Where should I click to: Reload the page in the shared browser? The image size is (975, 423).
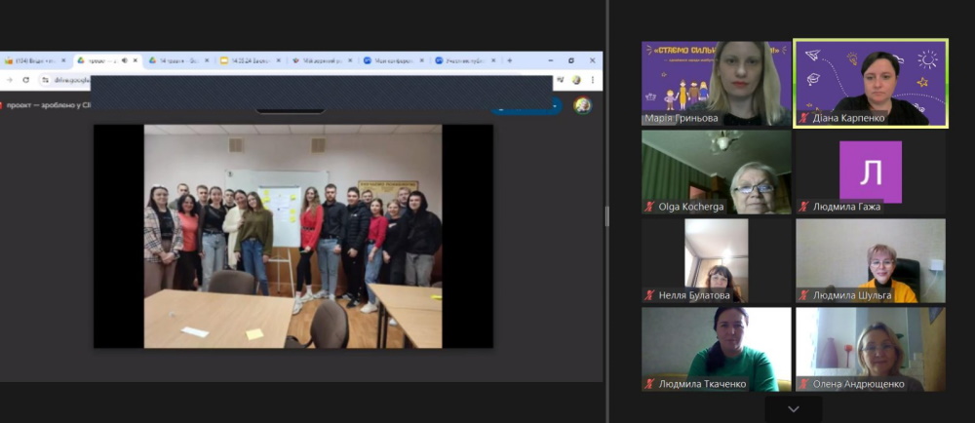(25, 80)
